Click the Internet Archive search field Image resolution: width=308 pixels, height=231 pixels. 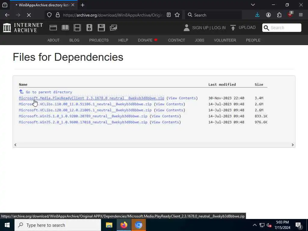[282, 28]
